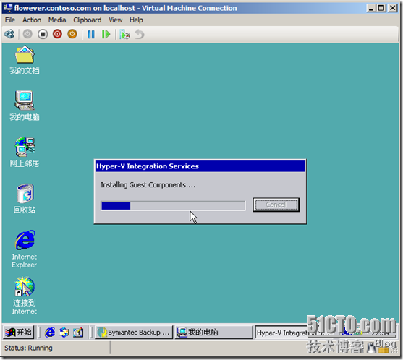Open the Help menu
The image size is (403, 360).
pos(136,20)
